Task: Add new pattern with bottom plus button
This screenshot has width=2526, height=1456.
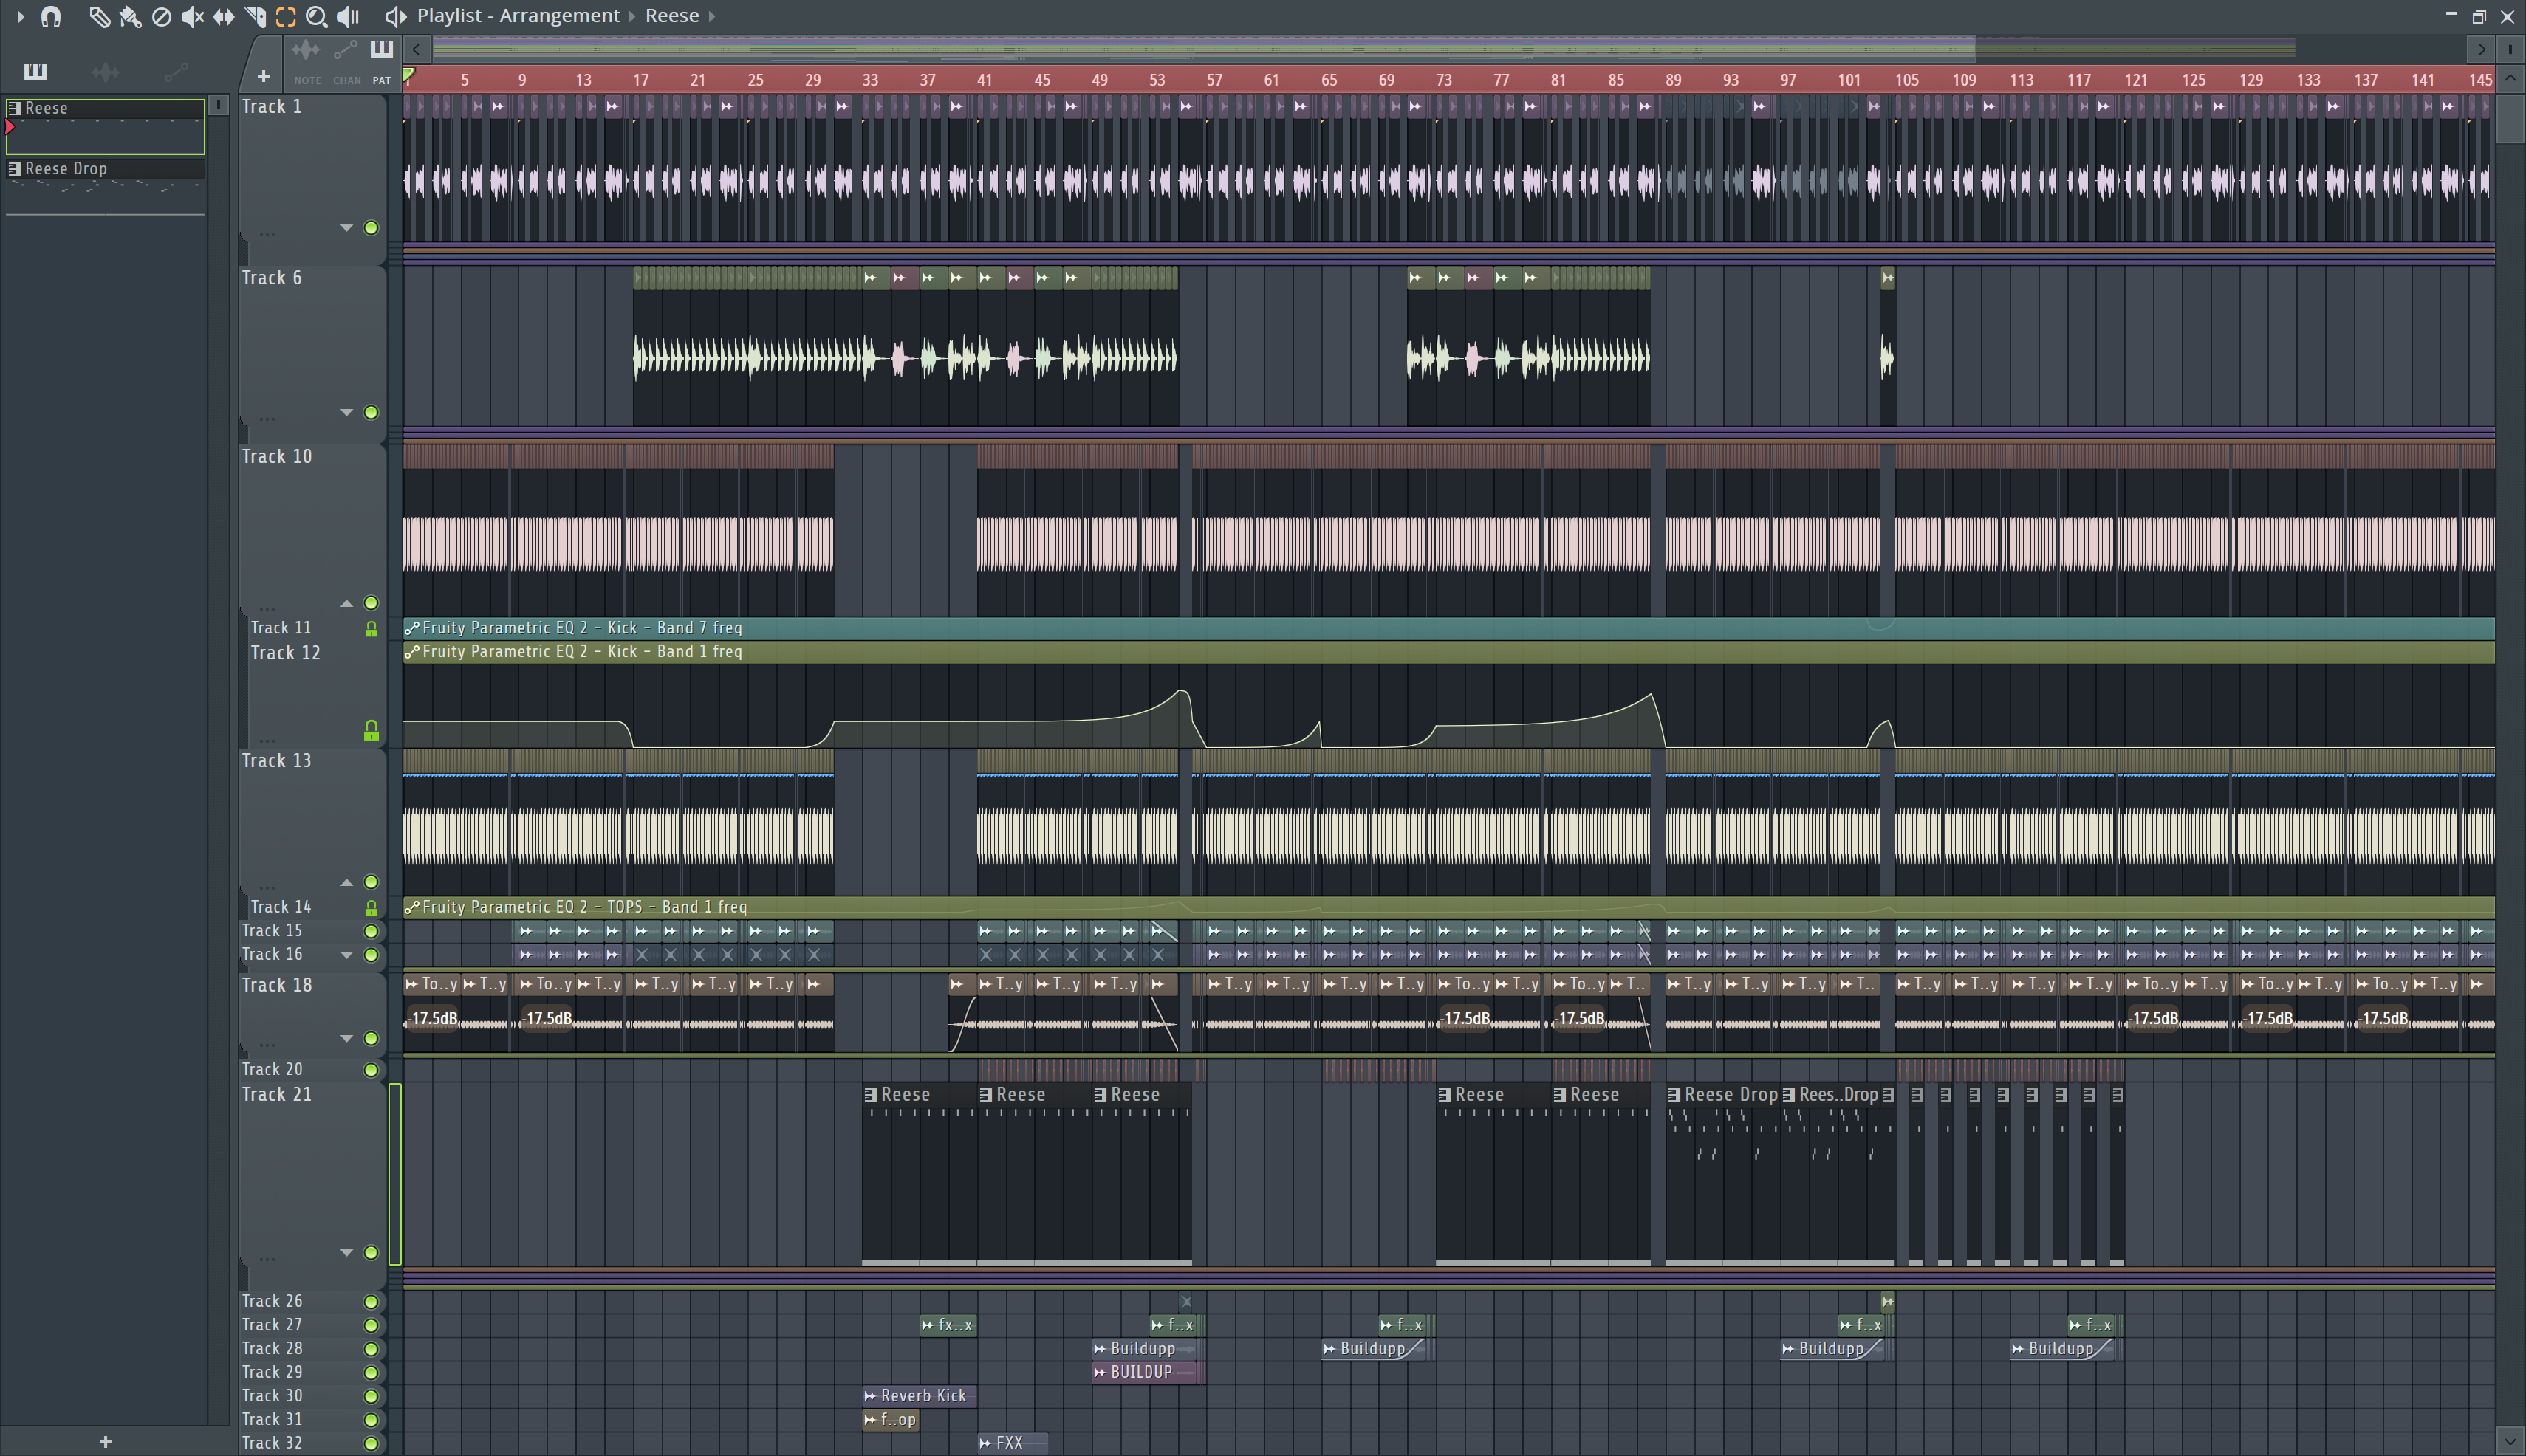Action: tap(105, 1442)
